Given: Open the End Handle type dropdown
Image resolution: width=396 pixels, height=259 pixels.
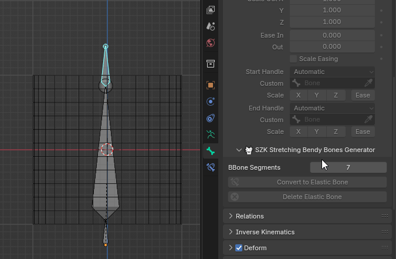Looking at the screenshot, I should tap(332, 108).
